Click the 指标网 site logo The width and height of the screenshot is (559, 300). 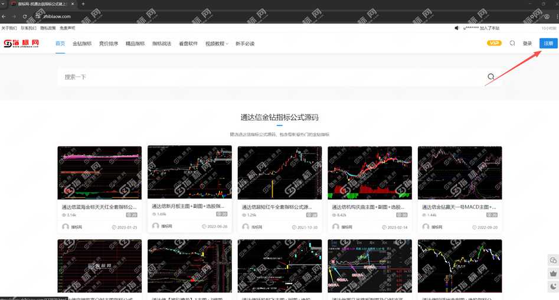pos(21,43)
